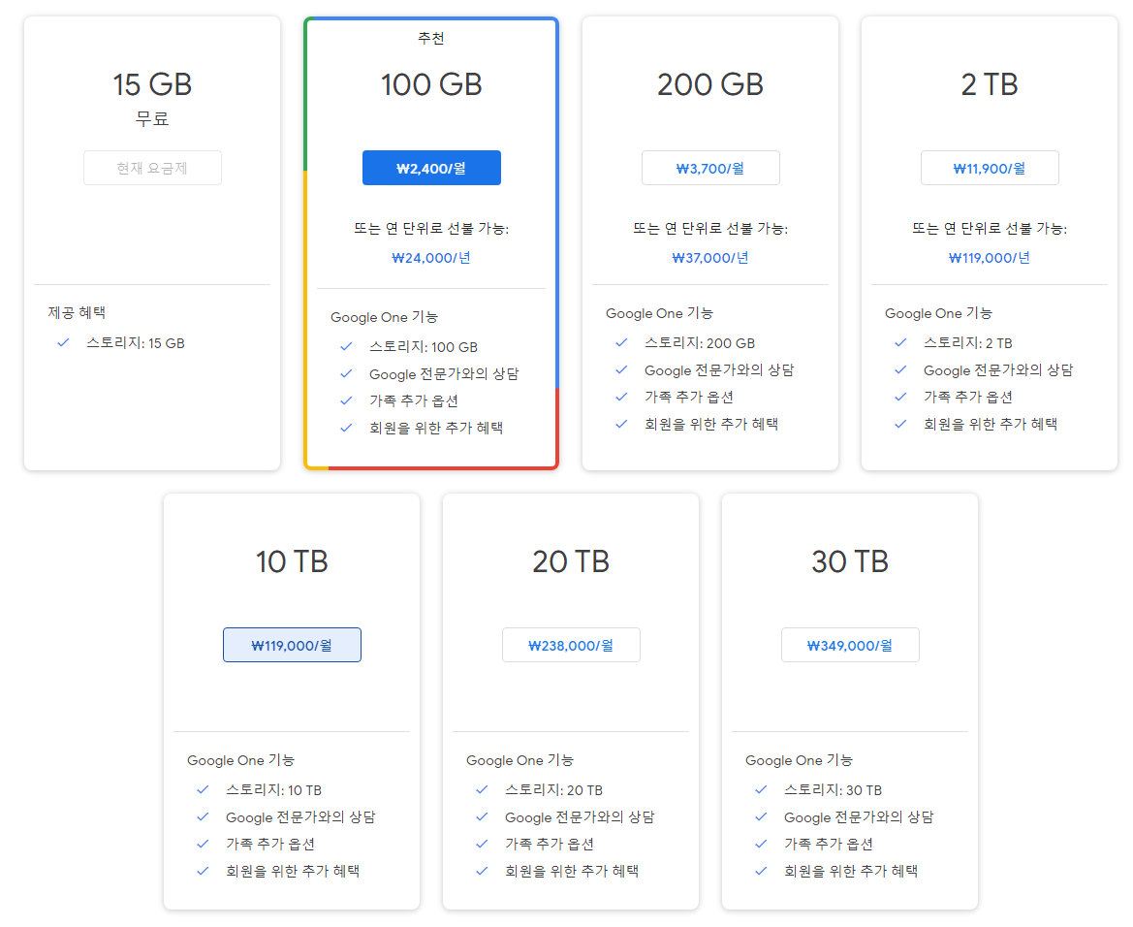Click 스토리지: 2 TB feature text
The width and height of the screenshot is (1133, 927).
[x=967, y=342]
